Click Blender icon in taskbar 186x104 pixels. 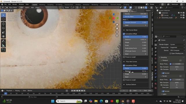(123, 101)
